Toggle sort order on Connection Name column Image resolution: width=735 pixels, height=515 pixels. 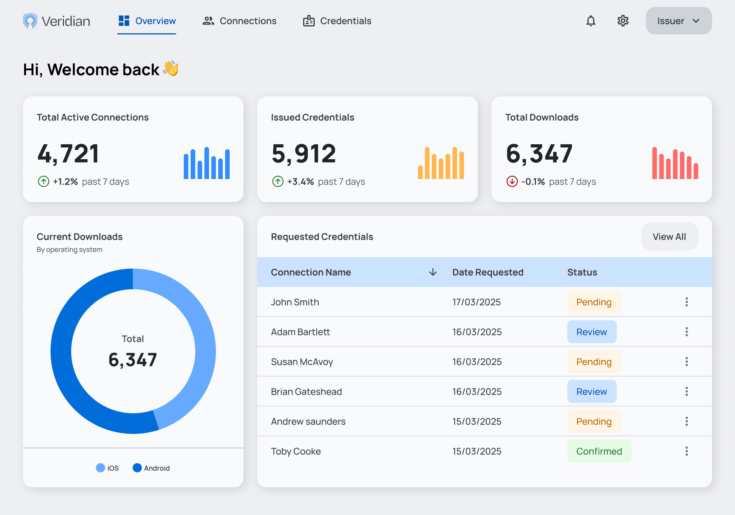pyautogui.click(x=311, y=272)
